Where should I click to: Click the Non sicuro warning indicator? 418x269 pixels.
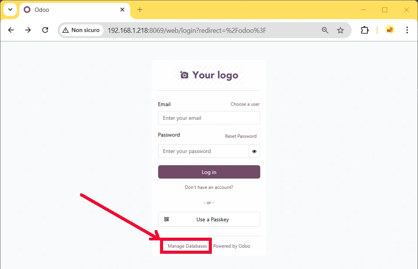tap(81, 30)
